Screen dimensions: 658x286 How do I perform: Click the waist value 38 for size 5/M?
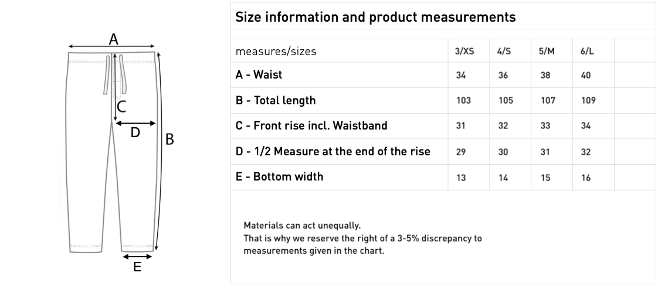[545, 75]
